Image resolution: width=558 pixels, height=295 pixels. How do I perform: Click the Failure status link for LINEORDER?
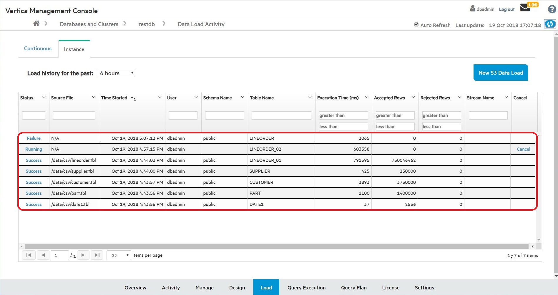(34, 138)
